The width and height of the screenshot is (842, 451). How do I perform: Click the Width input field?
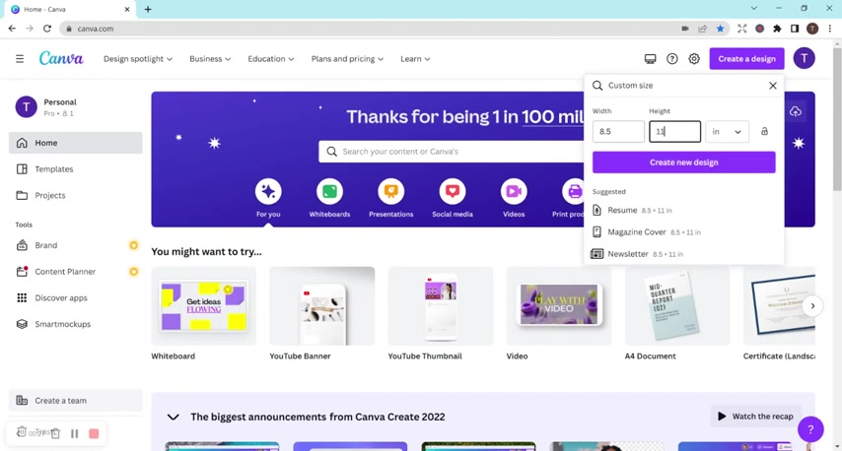click(618, 131)
